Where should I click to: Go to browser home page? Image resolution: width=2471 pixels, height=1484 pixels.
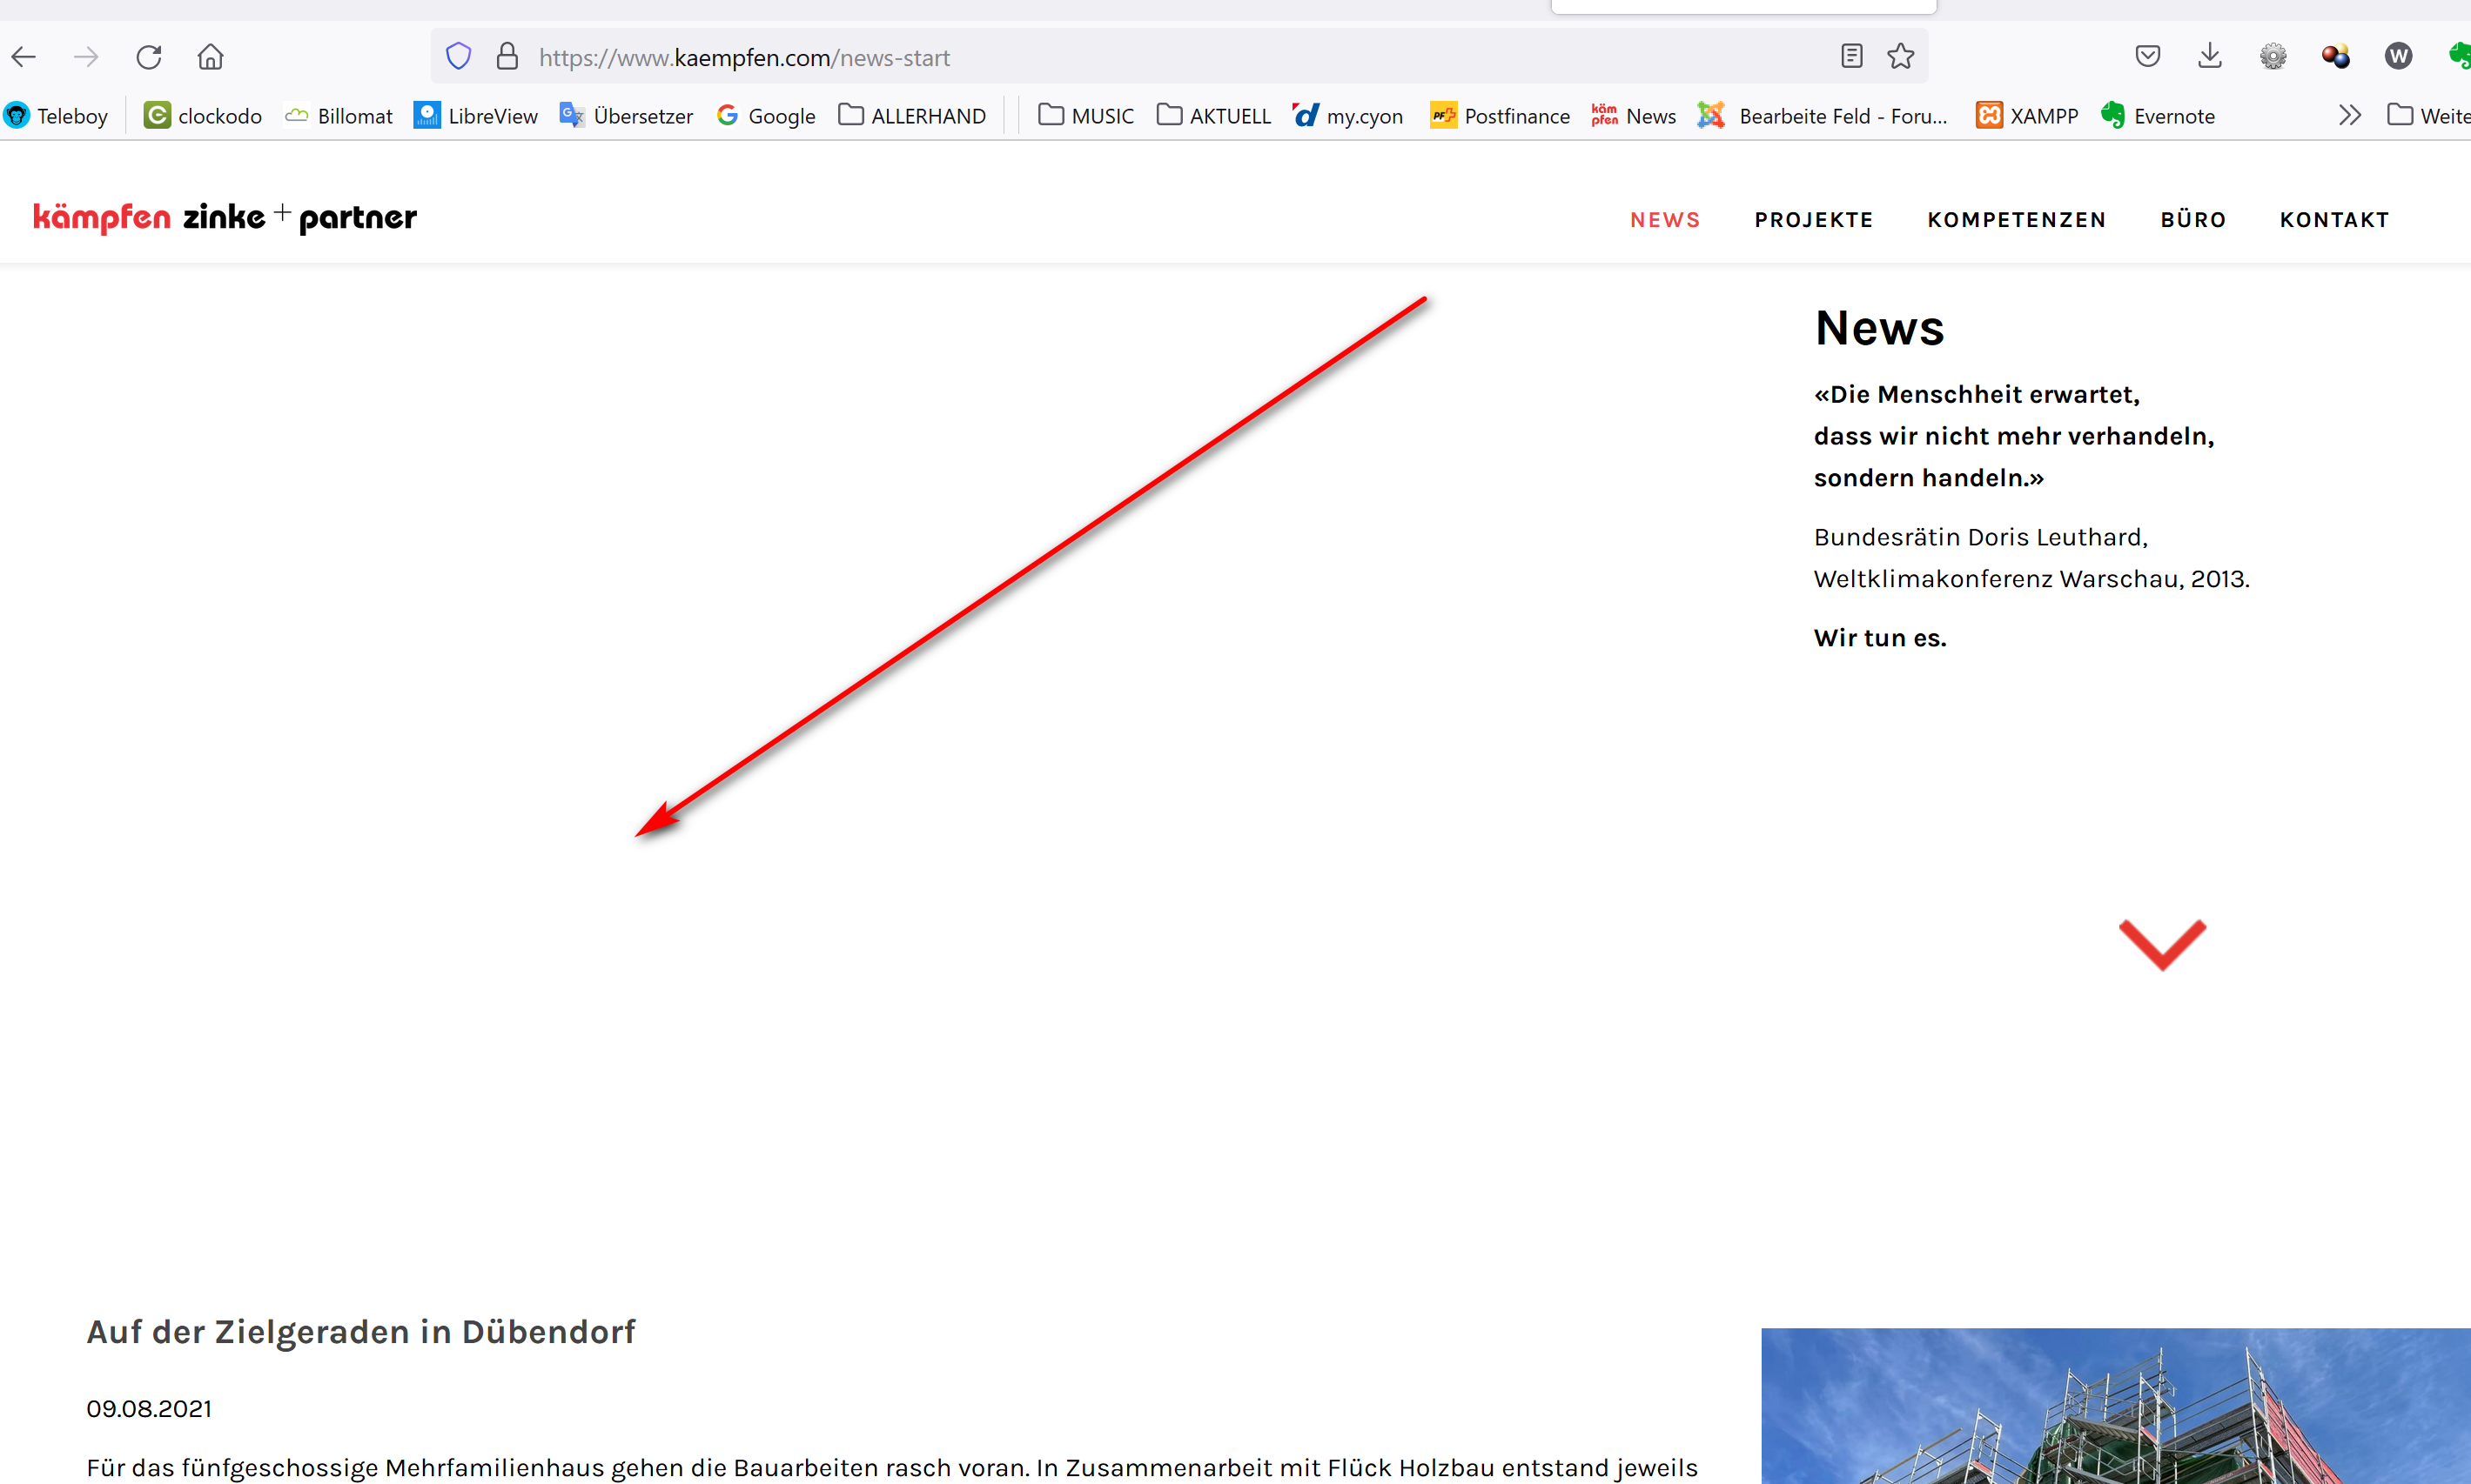pos(210,57)
